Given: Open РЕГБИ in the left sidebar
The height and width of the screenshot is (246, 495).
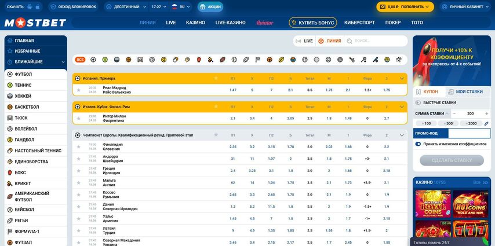Looking at the screenshot, I should pos(36,221).
